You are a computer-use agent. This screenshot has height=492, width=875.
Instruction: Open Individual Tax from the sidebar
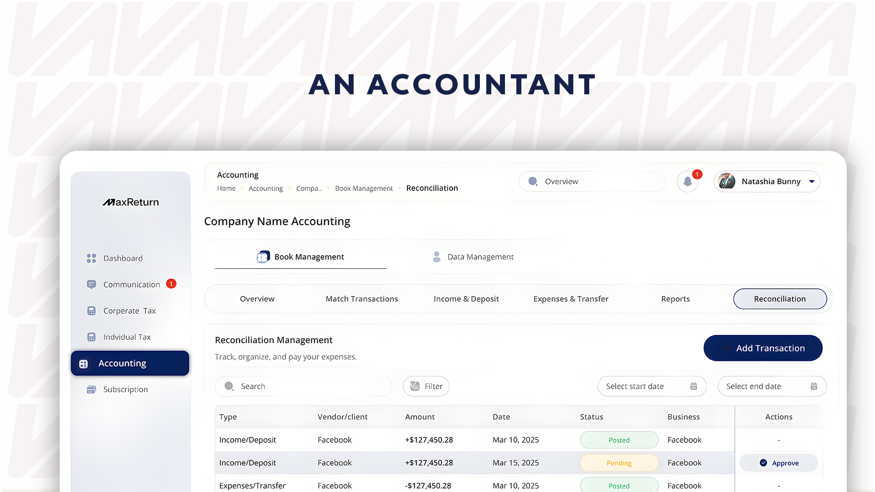coord(127,337)
